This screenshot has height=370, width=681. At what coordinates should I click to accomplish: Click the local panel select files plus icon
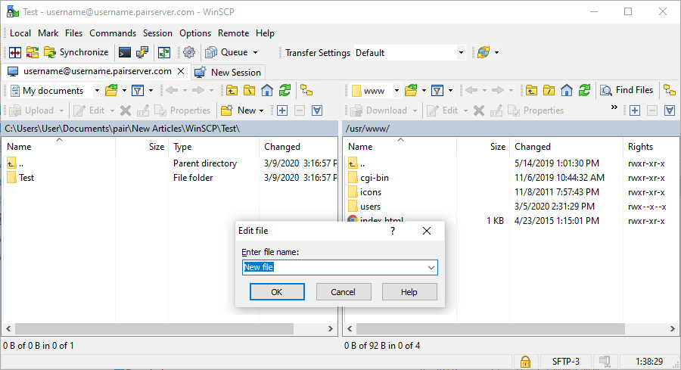[x=281, y=110]
